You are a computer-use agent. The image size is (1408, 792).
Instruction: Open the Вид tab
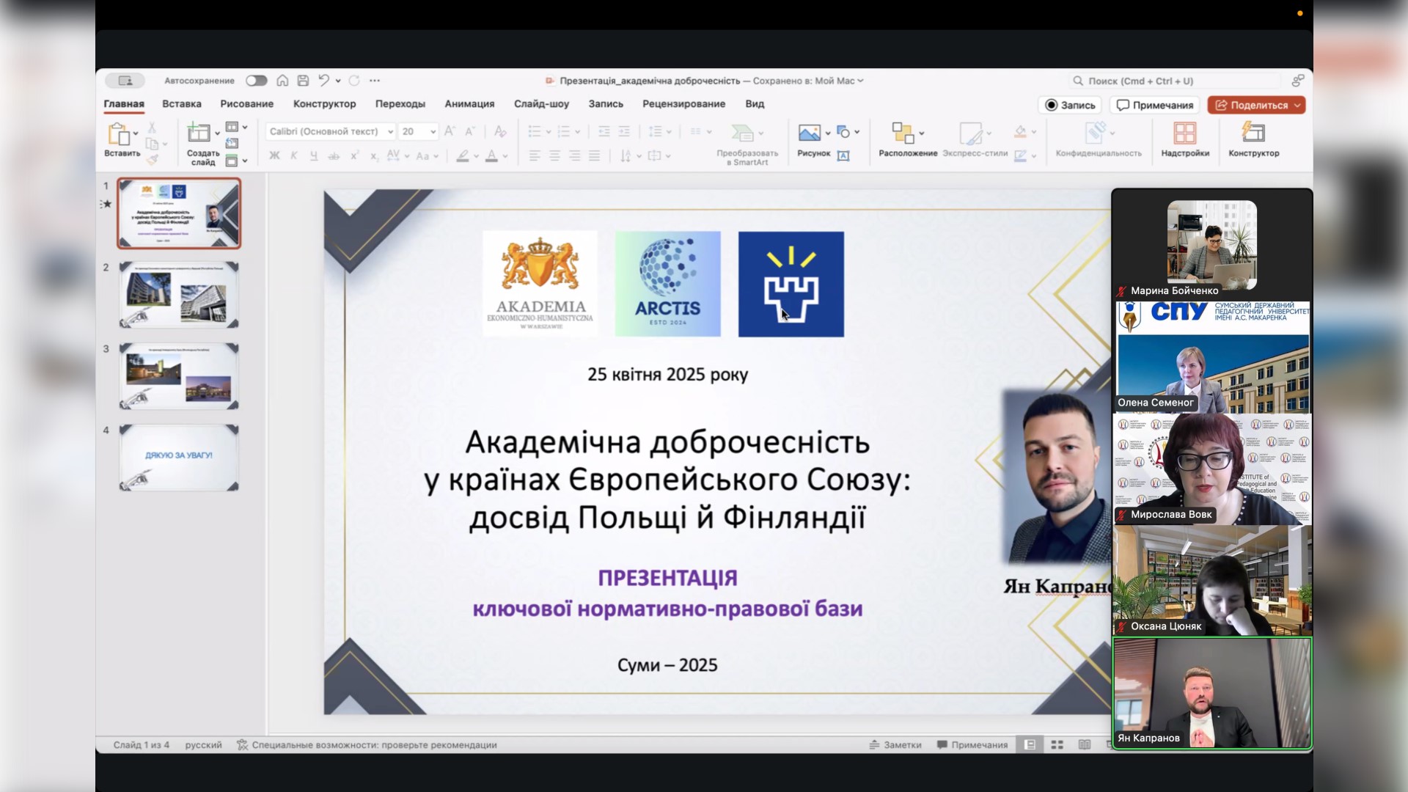pyautogui.click(x=755, y=104)
